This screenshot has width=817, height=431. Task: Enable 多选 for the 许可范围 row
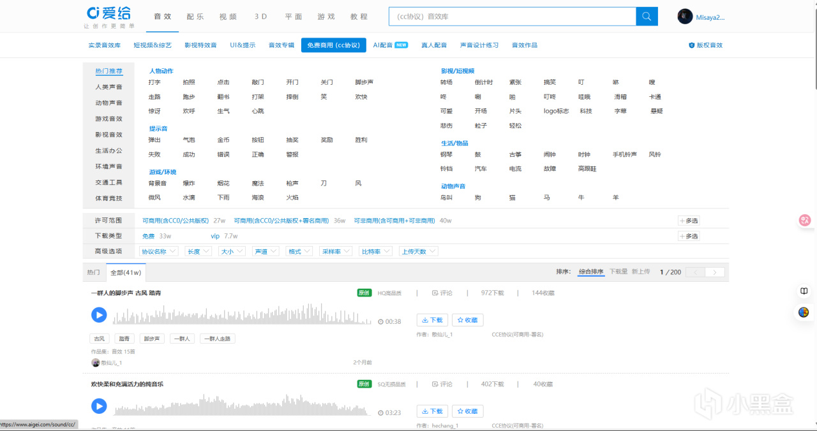click(689, 221)
